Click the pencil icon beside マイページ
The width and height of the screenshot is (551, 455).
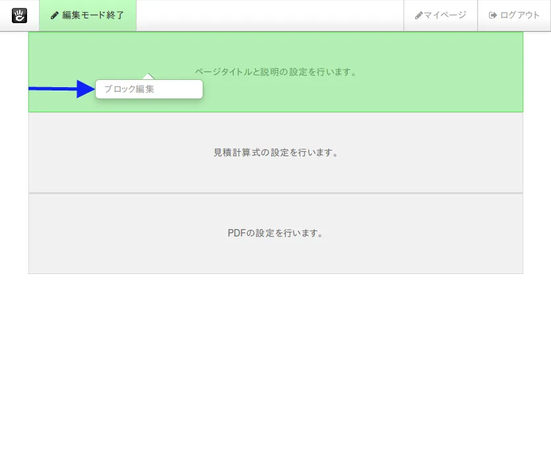[418, 15]
